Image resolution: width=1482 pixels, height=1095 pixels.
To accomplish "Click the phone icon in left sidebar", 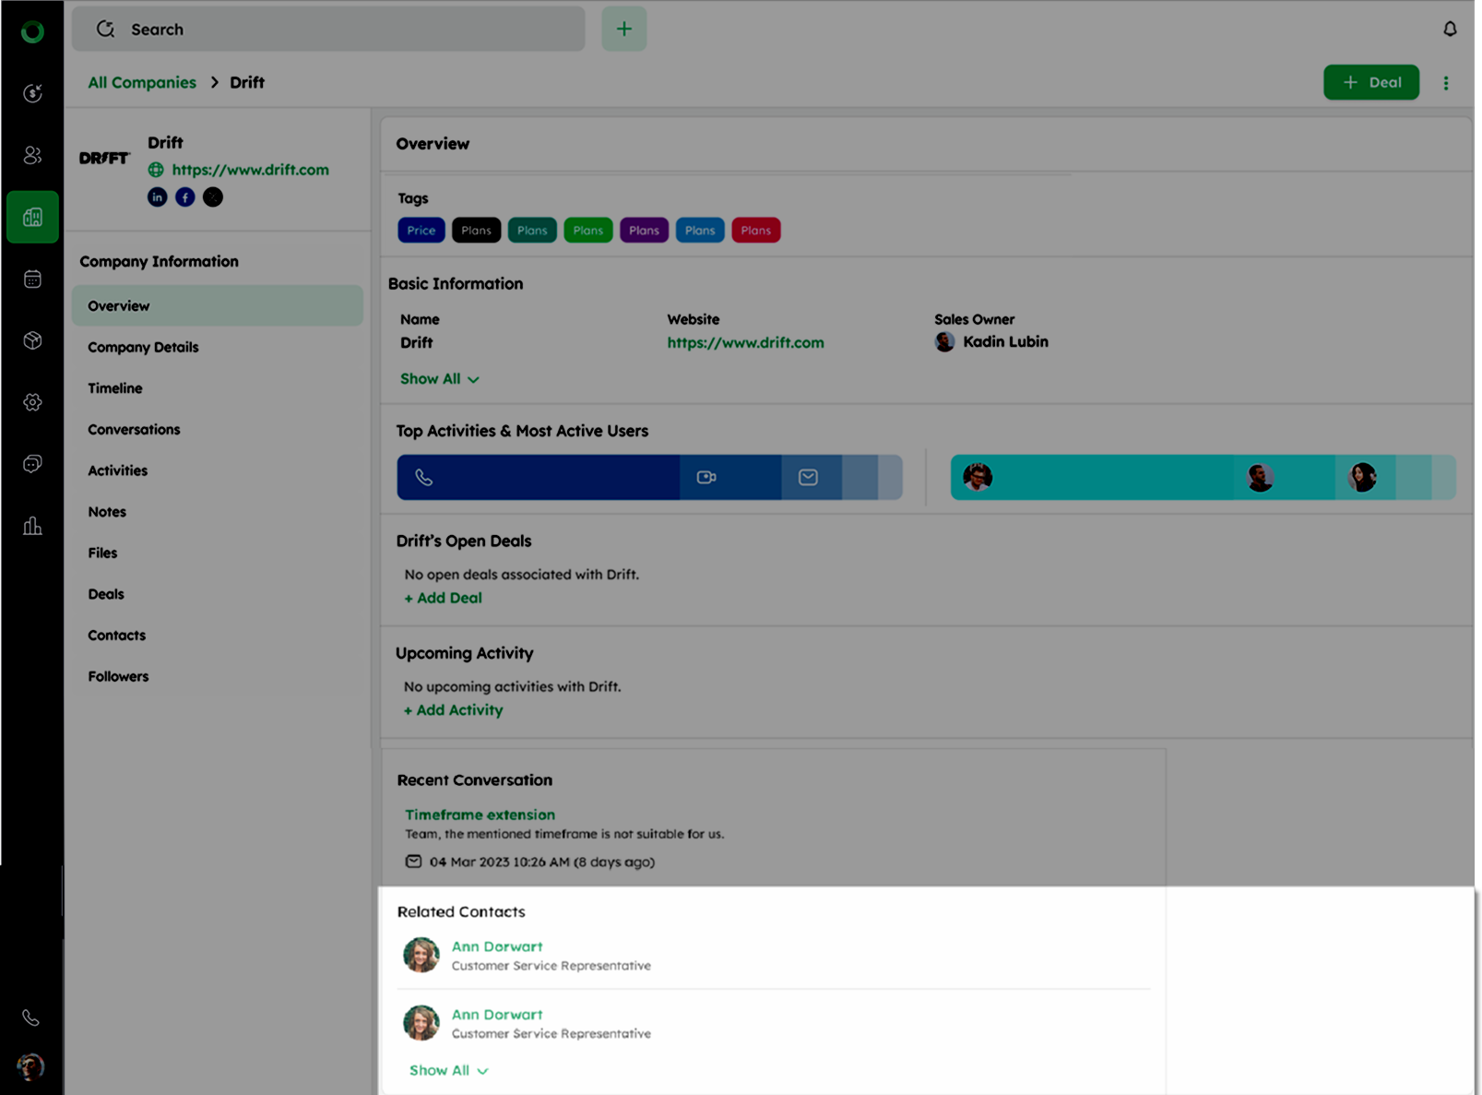I will point(31,1018).
